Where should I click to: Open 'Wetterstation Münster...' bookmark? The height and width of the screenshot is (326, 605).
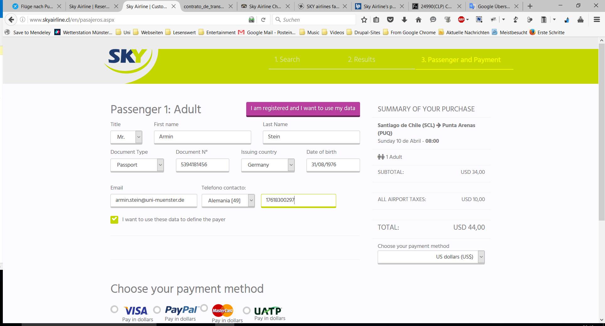point(83,32)
